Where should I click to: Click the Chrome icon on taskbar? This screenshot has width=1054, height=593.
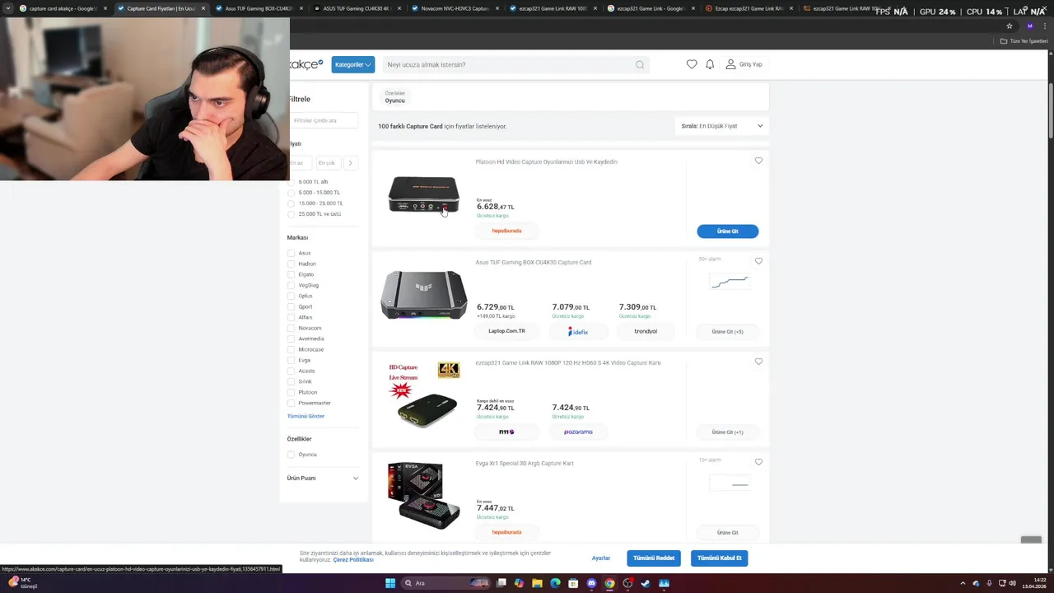[x=609, y=583]
